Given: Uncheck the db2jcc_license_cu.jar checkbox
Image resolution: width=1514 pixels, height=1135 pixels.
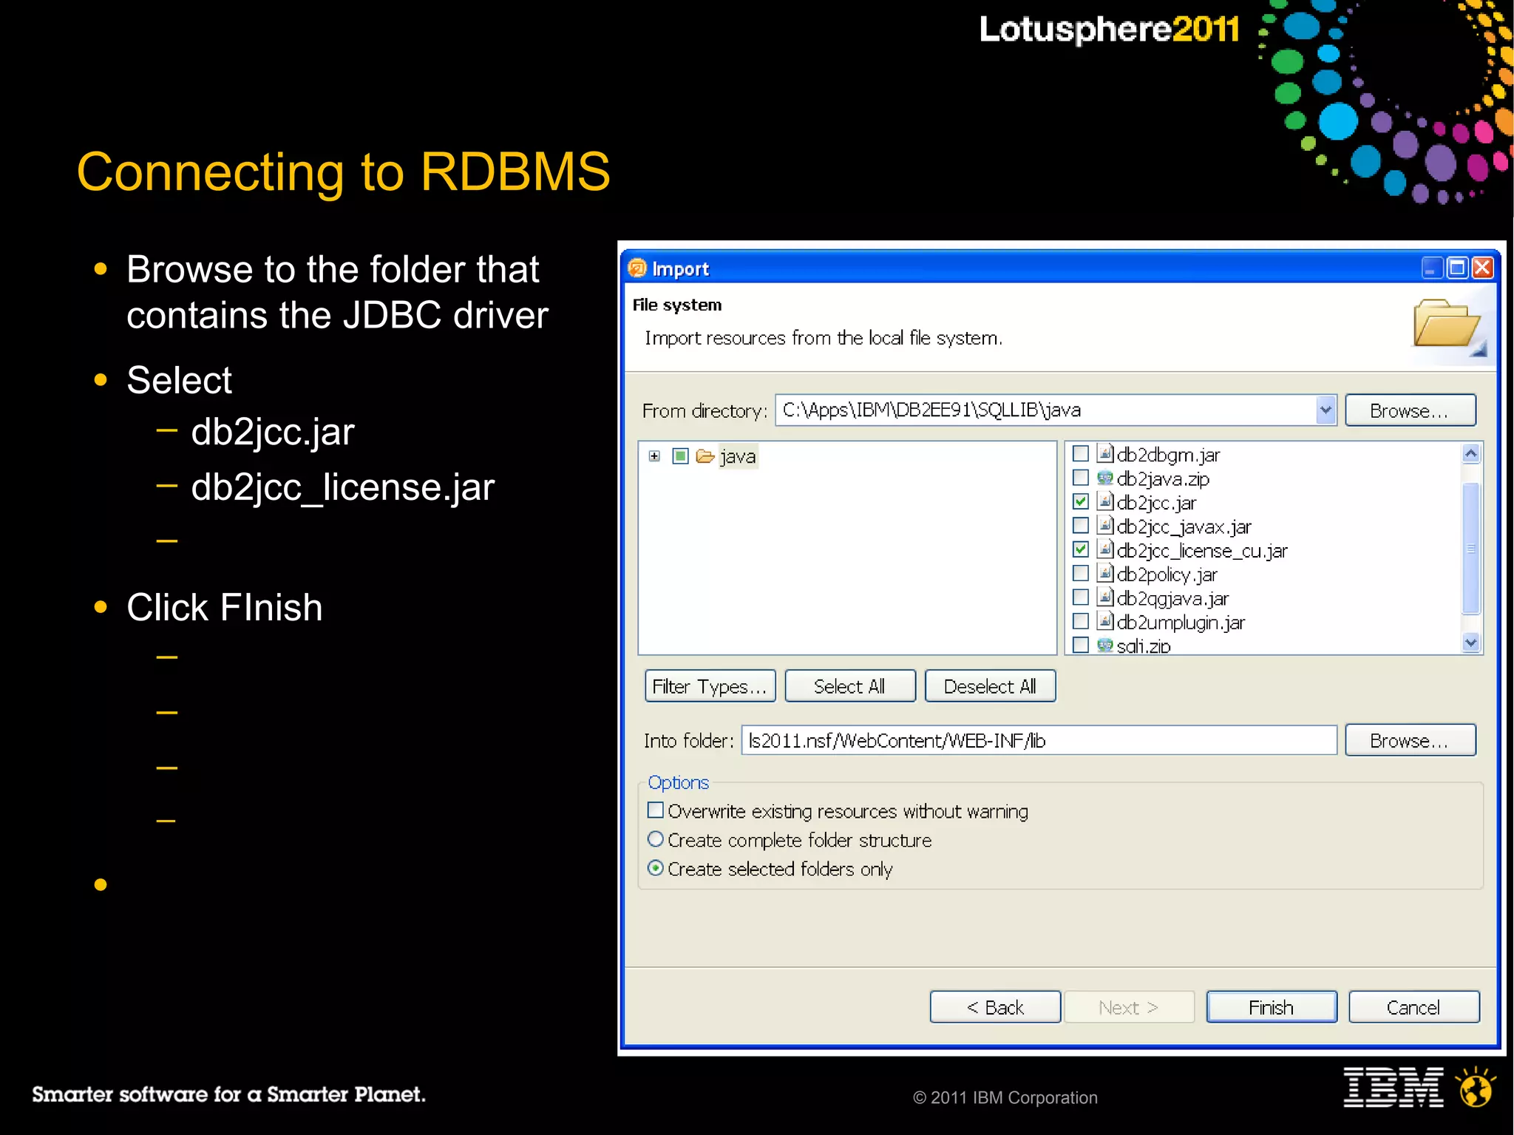Looking at the screenshot, I should [1080, 549].
